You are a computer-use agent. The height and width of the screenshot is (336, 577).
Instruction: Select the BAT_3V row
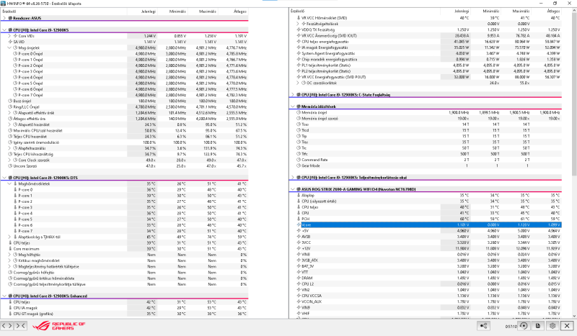click(426, 266)
